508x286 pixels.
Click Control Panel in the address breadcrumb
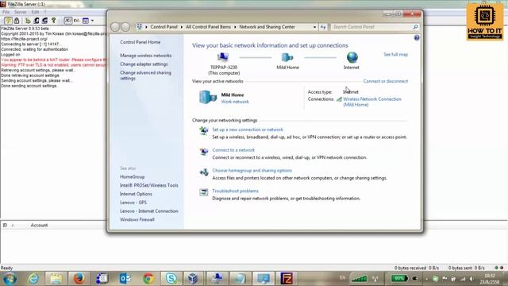point(164,27)
